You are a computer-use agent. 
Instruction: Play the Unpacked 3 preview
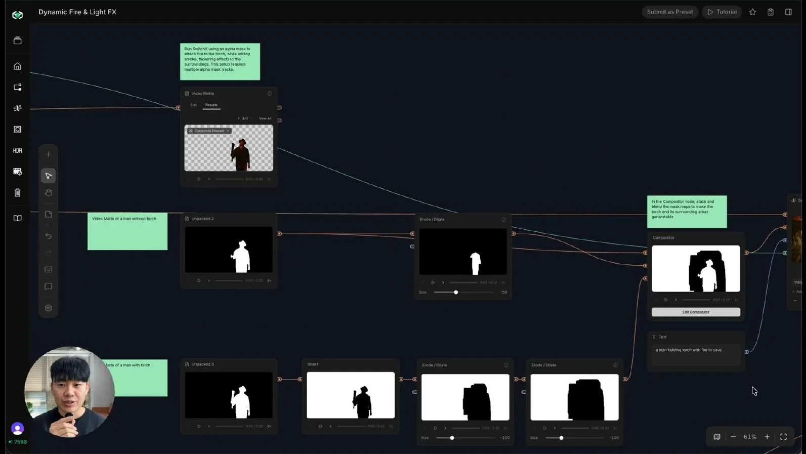coord(199,427)
